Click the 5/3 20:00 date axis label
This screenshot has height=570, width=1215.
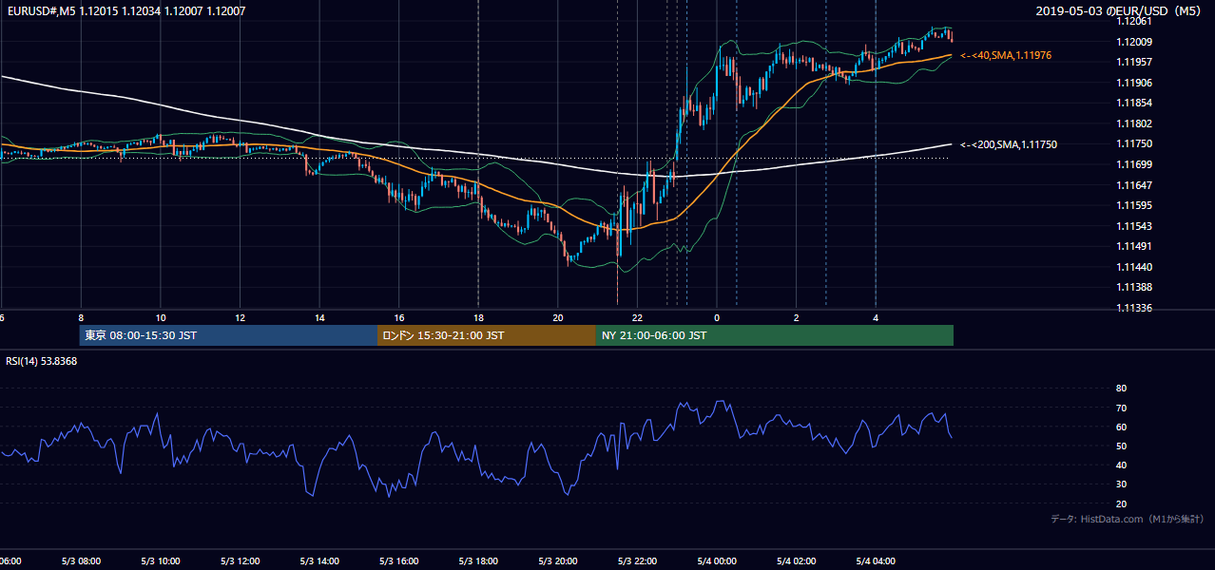tap(557, 561)
